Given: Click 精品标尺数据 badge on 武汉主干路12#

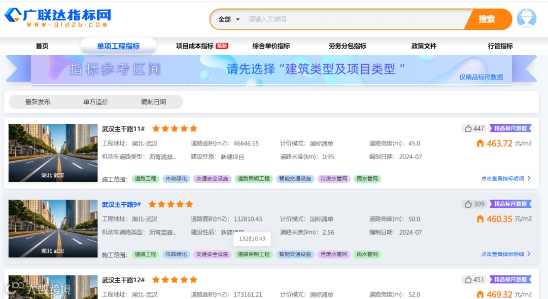Looking at the screenshot, I should [x=510, y=279].
